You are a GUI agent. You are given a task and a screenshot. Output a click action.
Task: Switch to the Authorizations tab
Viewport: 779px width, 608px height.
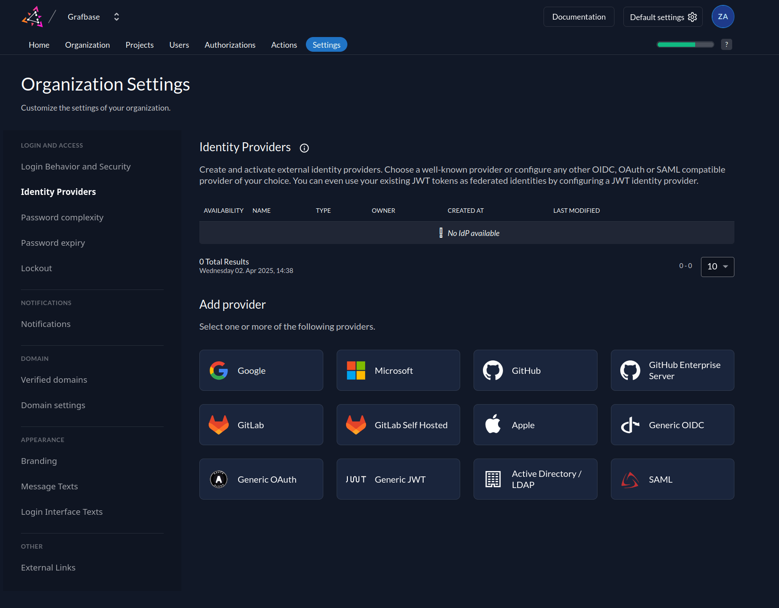pyautogui.click(x=230, y=45)
